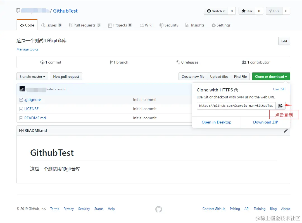Viewport: 302px width, 223px height.
Task: View the 1 commit link
Action: point(51,62)
